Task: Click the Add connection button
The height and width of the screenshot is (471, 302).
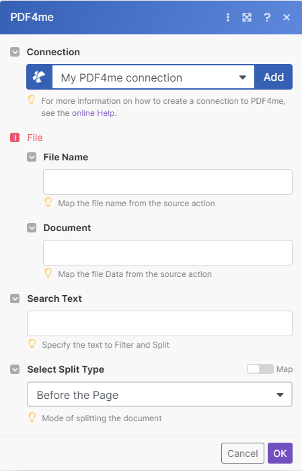Action: click(x=274, y=77)
